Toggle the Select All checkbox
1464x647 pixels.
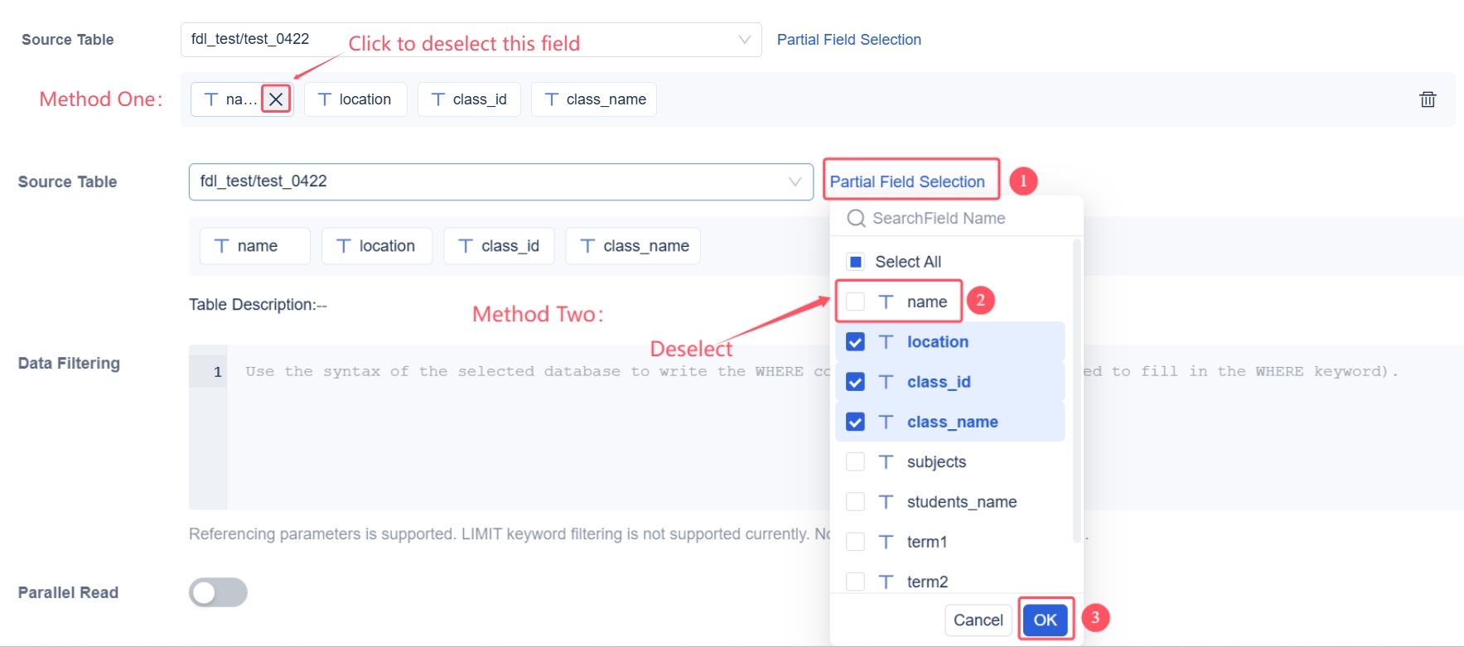pos(856,262)
